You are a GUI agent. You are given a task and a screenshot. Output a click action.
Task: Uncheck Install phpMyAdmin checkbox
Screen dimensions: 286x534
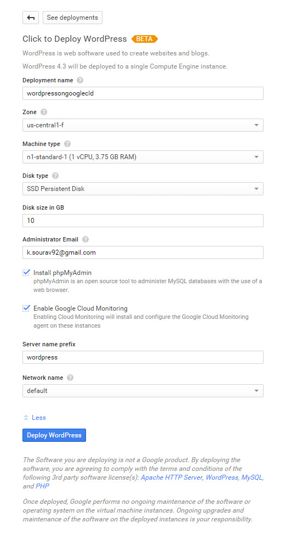coord(26,272)
